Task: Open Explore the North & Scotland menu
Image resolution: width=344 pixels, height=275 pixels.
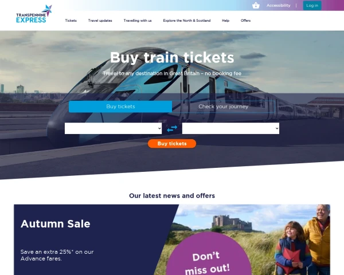Action: (187, 21)
